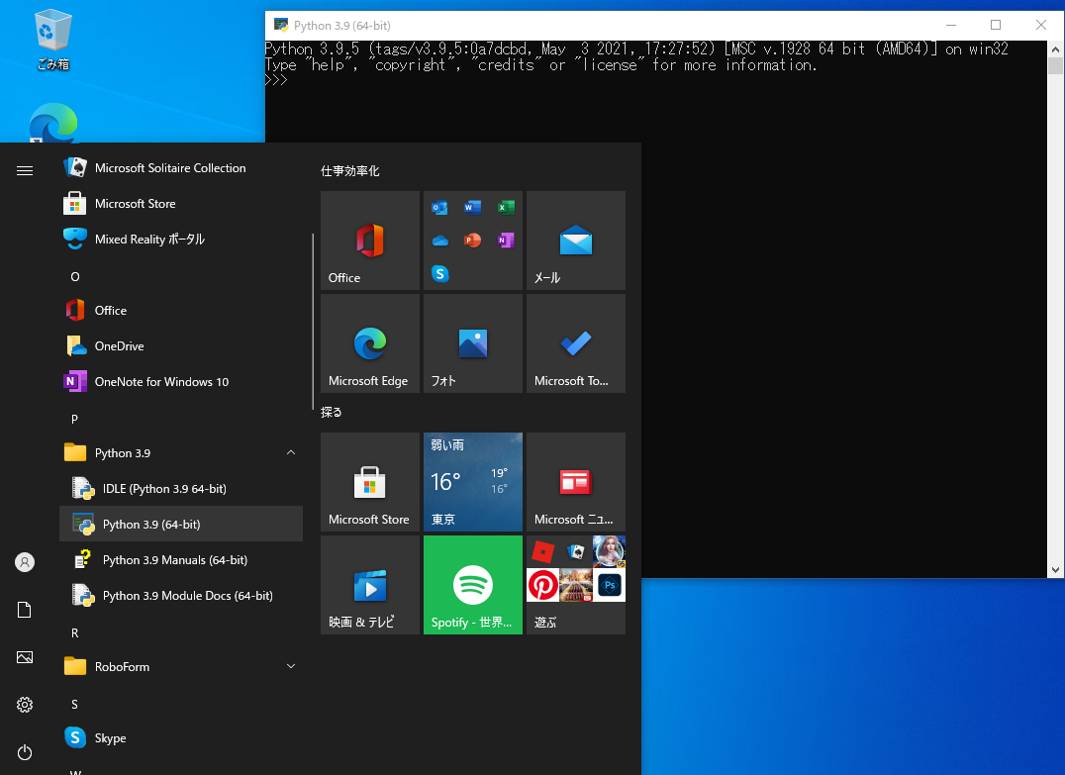The width and height of the screenshot is (1065, 775).
Task: Open the 映画 & テレビ tile
Action: 369,585
